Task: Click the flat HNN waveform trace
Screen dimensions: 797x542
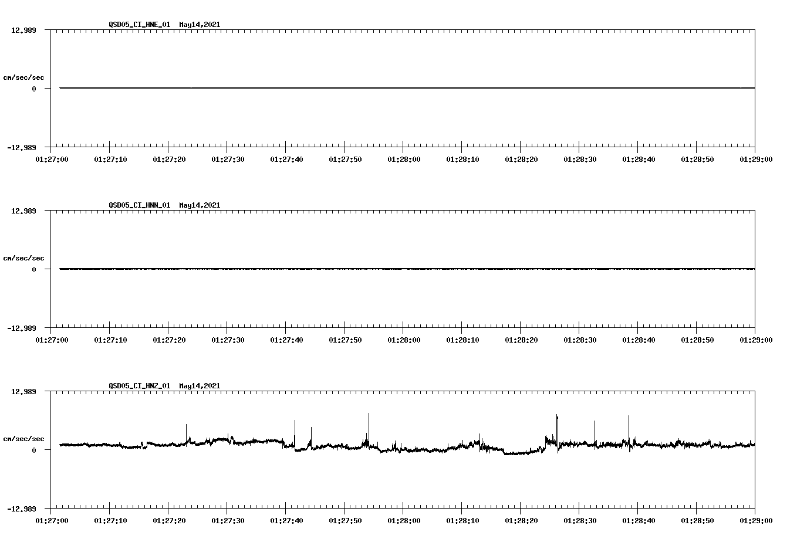Action: [x=352, y=269]
